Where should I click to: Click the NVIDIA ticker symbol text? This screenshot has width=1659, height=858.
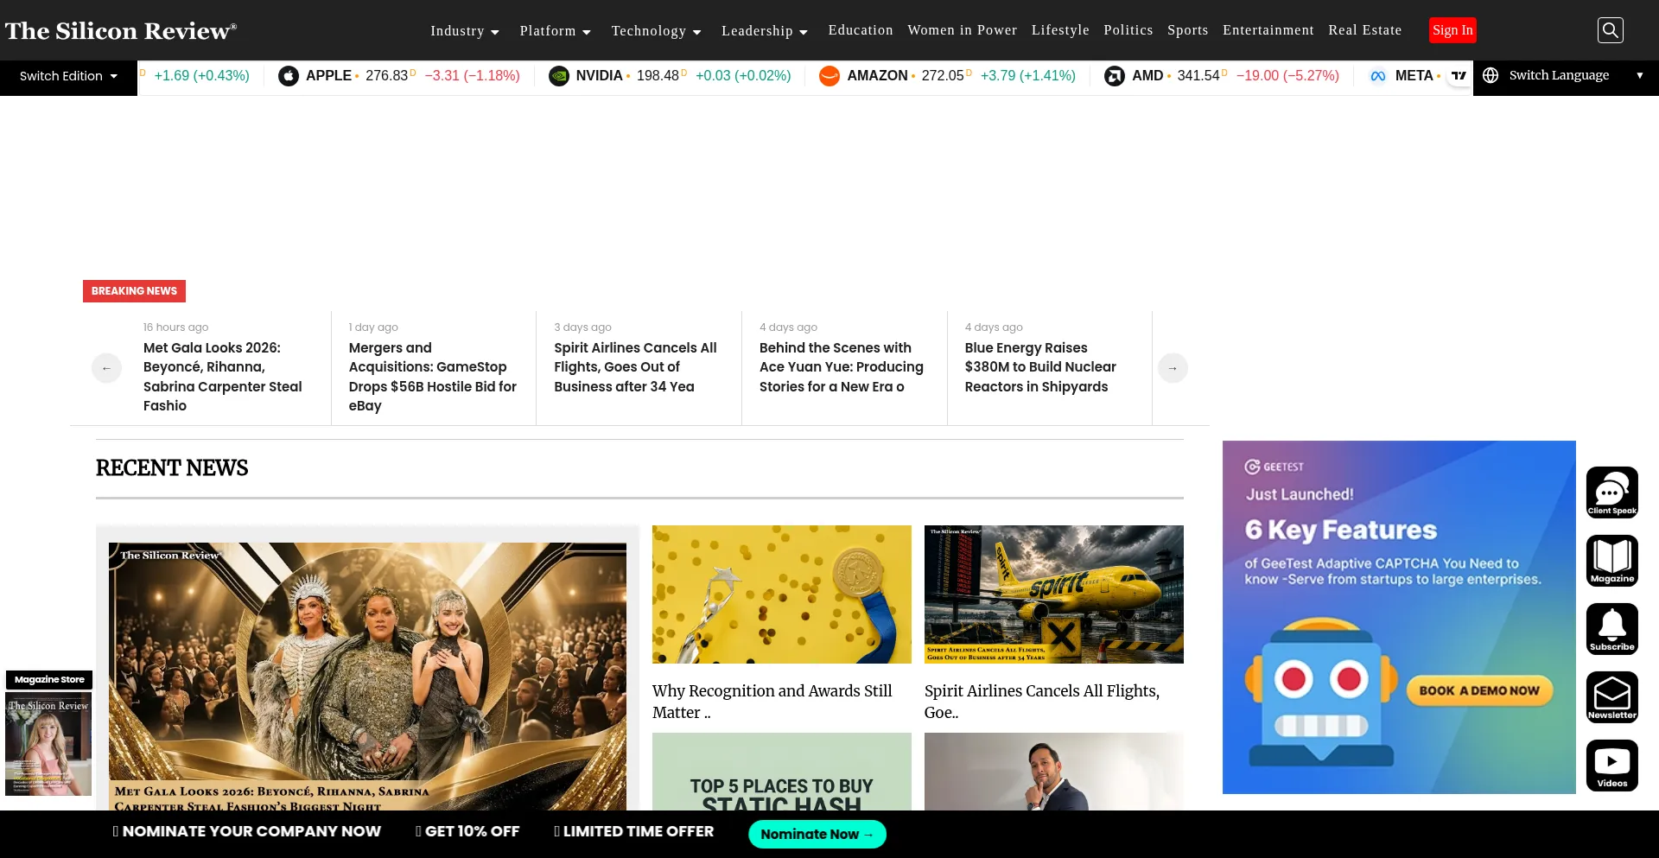point(599,76)
